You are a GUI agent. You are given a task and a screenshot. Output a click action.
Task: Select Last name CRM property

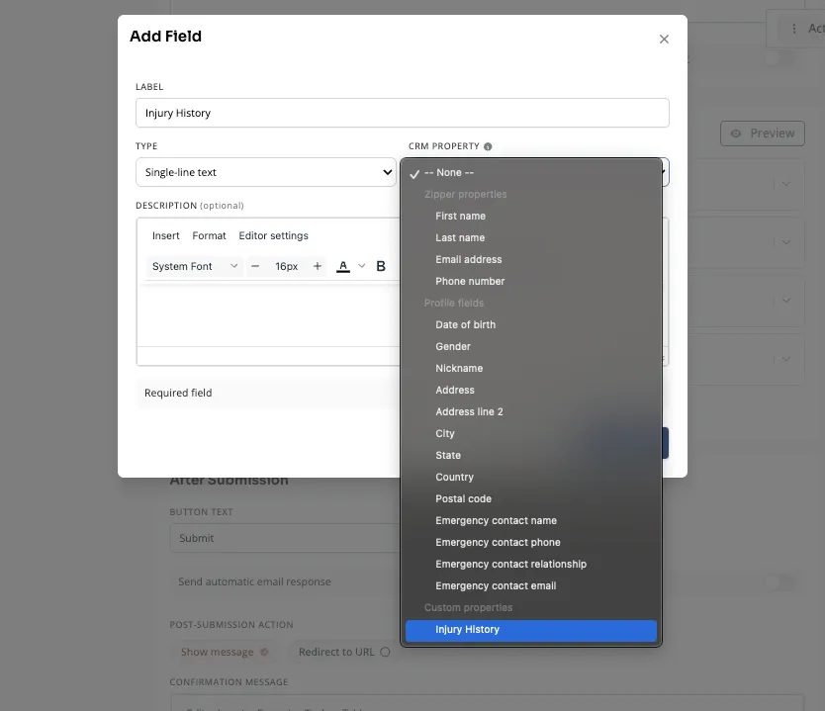coord(531,237)
